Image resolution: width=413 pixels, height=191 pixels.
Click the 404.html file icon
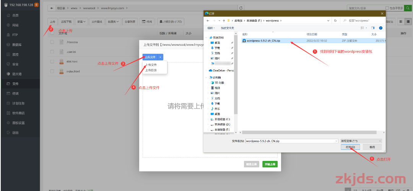[61, 61]
